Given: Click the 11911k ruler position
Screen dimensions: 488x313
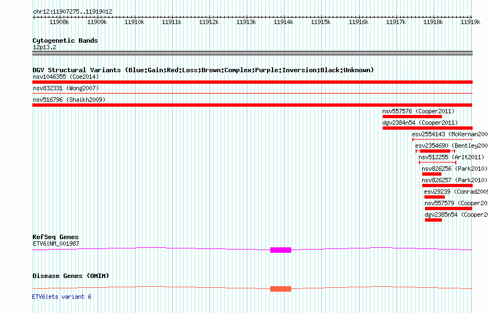Looking at the screenshot, I should (172, 22).
